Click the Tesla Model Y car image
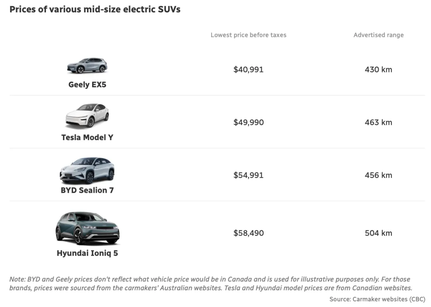Screen dimensions: 431x307 click(x=87, y=116)
